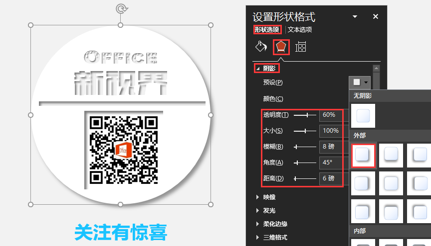
Task: Click the right-middle selection handle
Action: (211, 115)
